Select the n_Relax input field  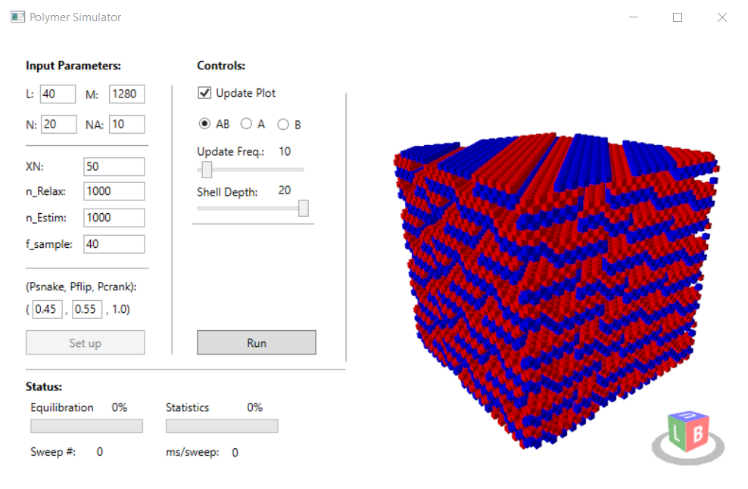click(x=114, y=191)
